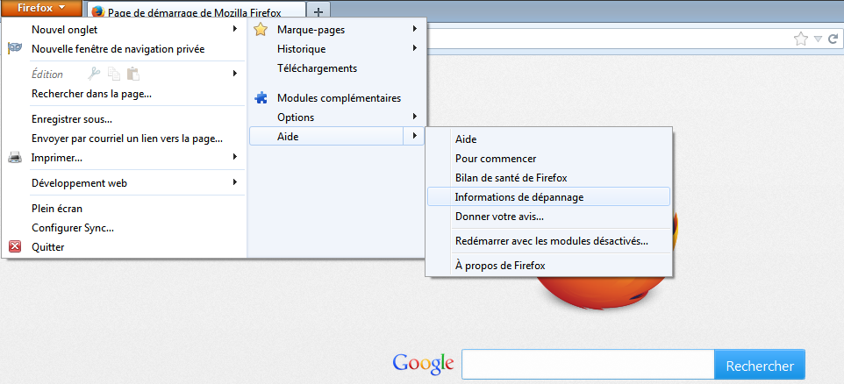Expand the Aide submenu arrow
The height and width of the screenshot is (384, 844).
[x=414, y=136]
